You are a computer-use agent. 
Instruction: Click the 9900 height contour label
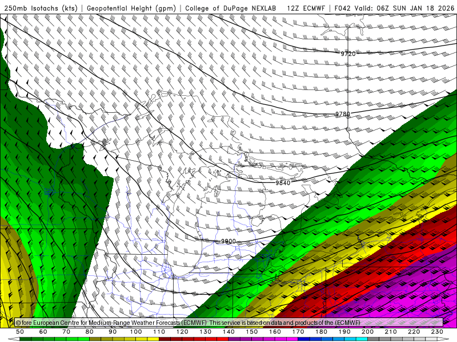click(228, 241)
